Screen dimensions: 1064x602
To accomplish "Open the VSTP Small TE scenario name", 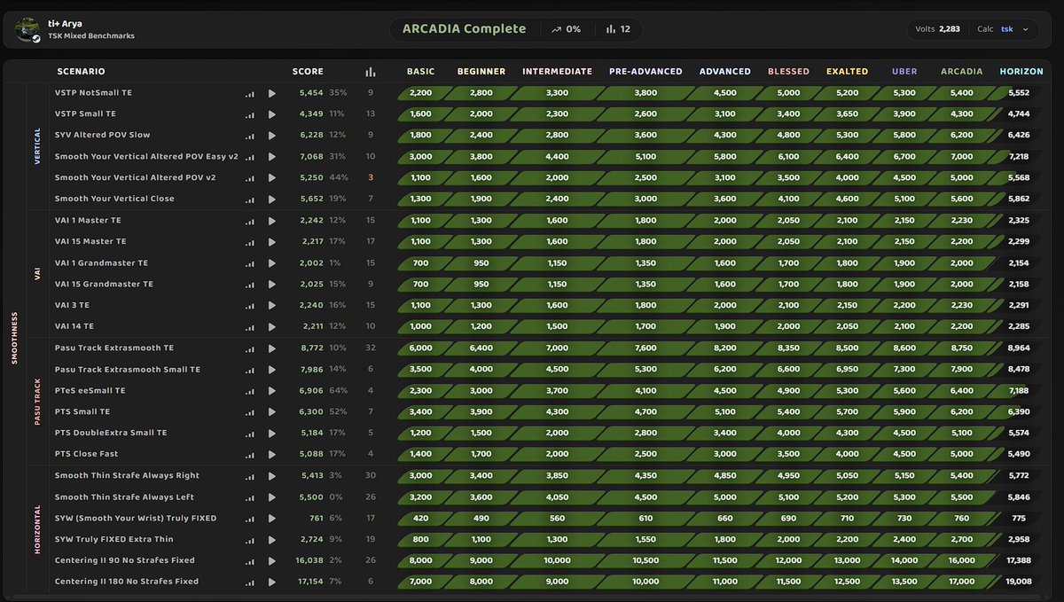I will point(85,114).
